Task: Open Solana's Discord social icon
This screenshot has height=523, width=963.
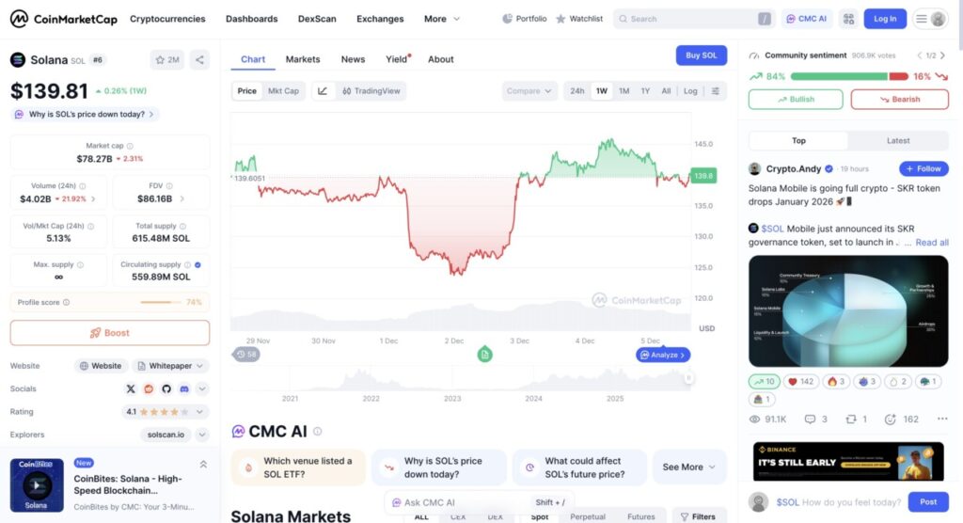Action: (183, 388)
